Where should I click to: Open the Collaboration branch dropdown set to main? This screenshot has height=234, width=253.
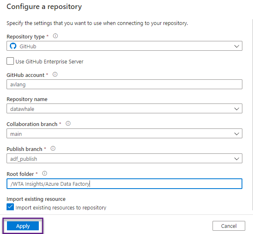[x=124, y=134]
